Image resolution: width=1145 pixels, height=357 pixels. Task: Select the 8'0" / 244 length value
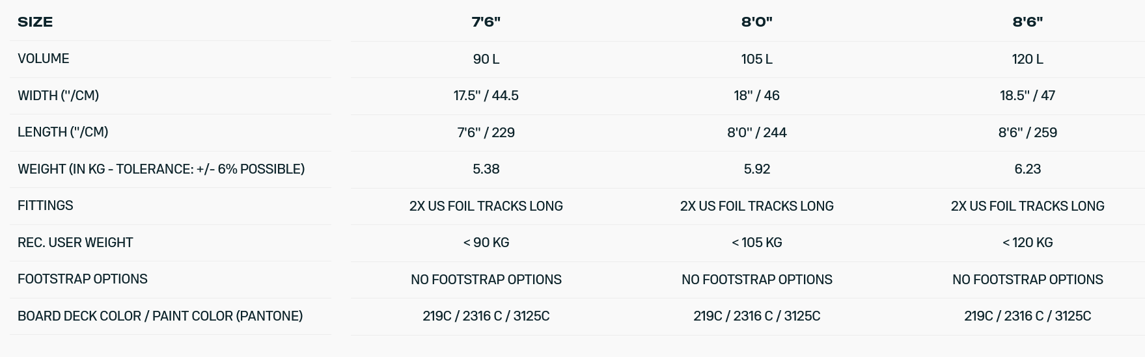coord(756,133)
